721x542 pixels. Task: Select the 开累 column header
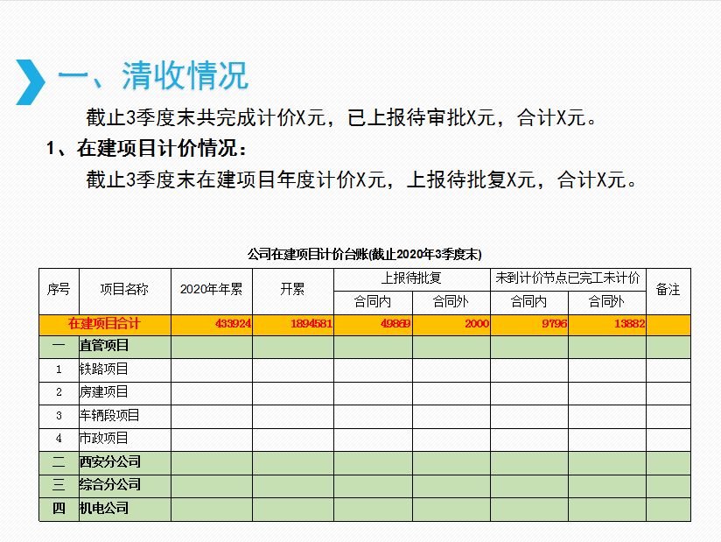[293, 292]
